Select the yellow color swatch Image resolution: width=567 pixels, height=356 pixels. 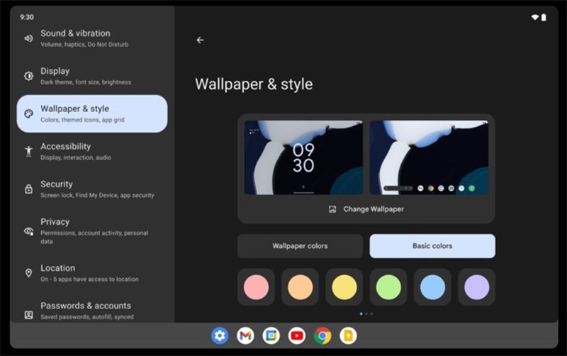(x=344, y=287)
